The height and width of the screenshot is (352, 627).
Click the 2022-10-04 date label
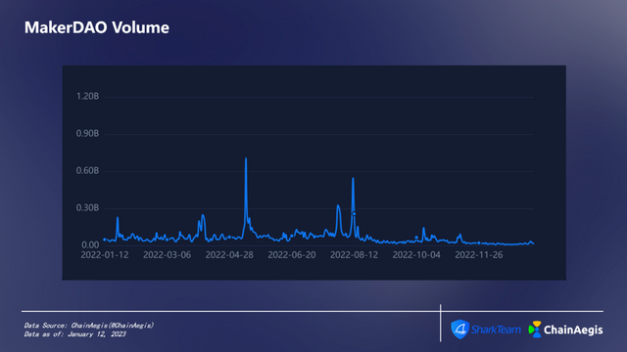(x=416, y=255)
